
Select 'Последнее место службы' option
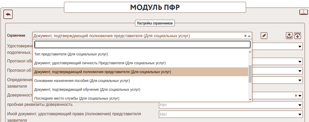coord(77,98)
